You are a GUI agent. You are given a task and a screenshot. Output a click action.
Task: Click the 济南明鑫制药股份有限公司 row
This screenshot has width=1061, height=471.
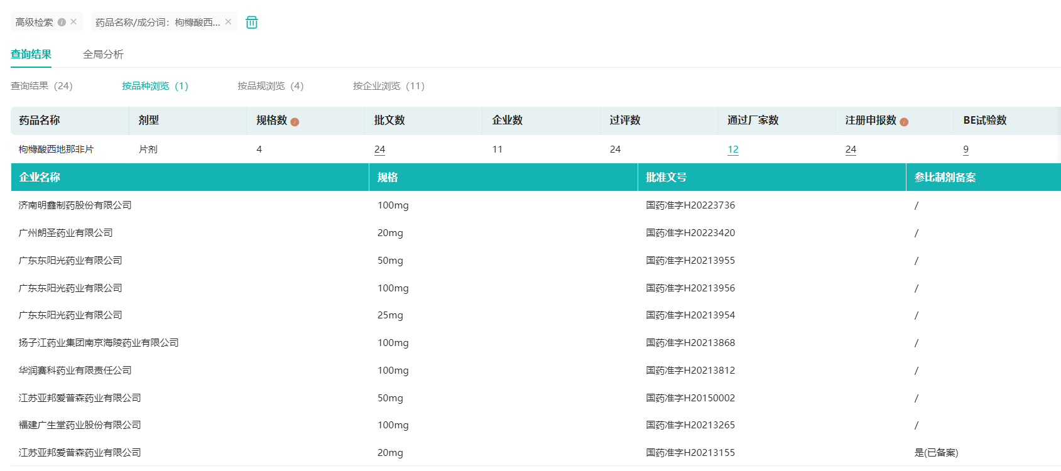(75, 205)
